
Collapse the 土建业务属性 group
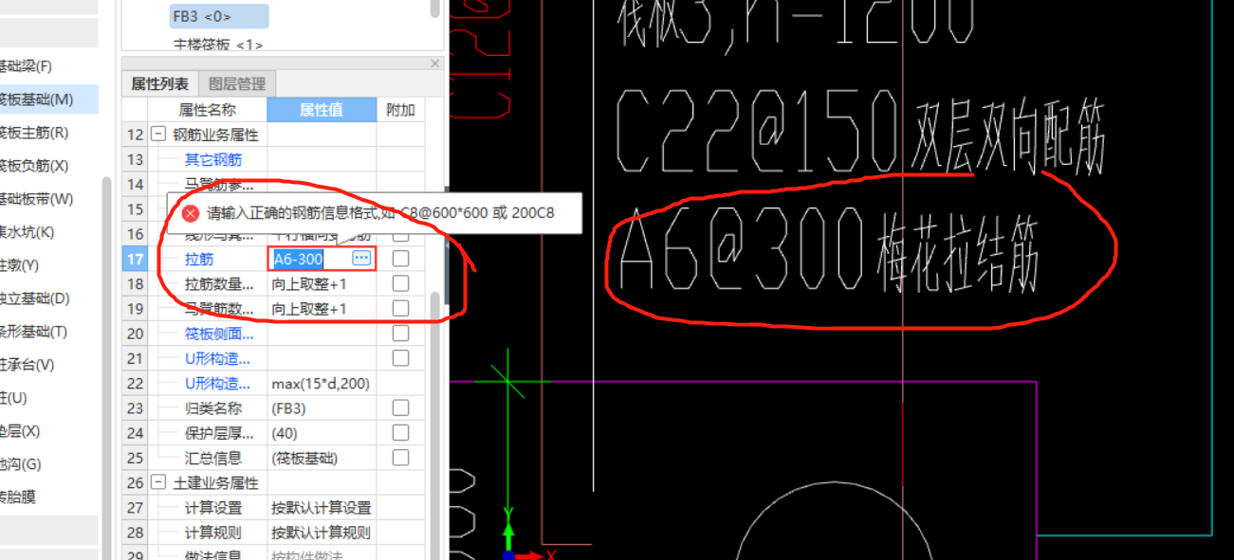(x=158, y=482)
